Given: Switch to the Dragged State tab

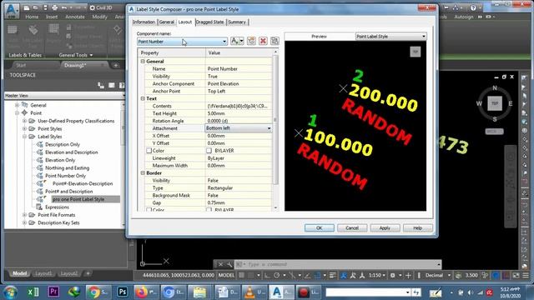Looking at the screenshot, I should point(209,22).
